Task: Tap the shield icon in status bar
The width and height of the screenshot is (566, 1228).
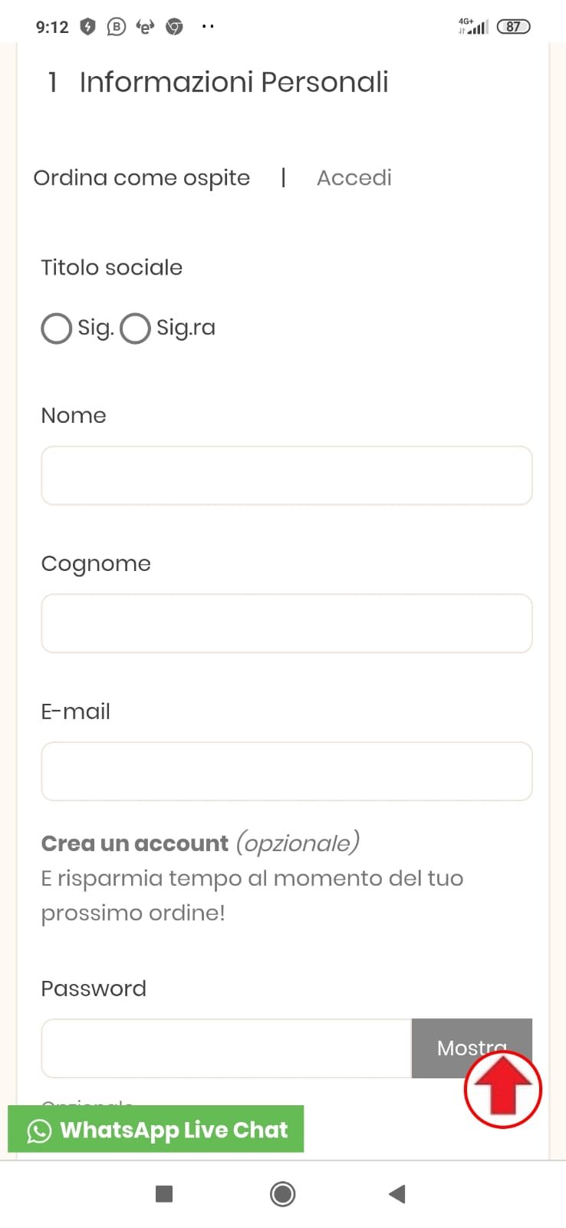Action: (x=88, y=27)
